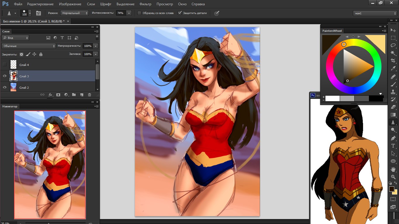The height and width of the screenshot is (224, 399).
Task: Toggle the brush panel icon
Action: [38, 13]
